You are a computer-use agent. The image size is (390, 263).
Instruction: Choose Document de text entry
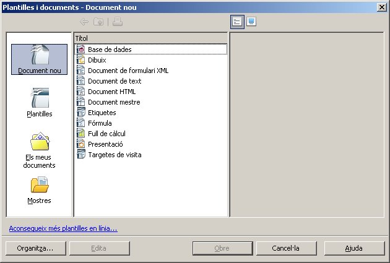pos(114,81)
